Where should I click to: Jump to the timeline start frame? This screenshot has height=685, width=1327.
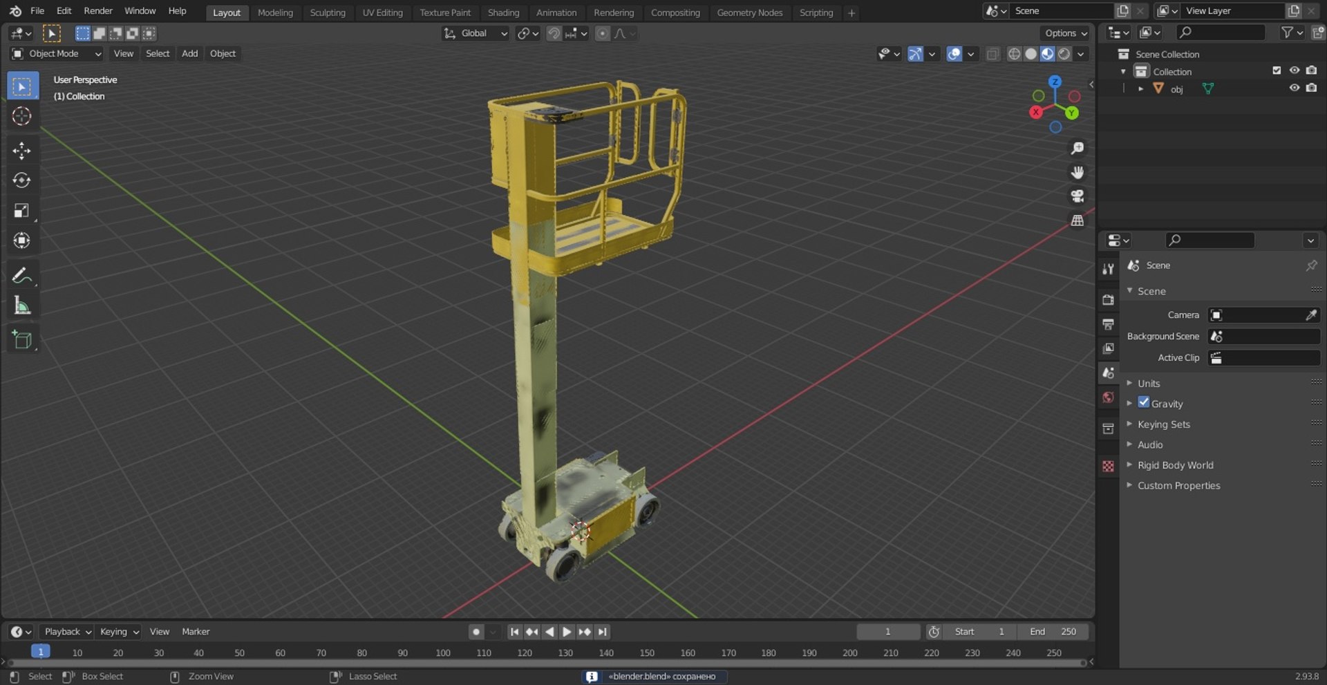click(x=514, y=632)
